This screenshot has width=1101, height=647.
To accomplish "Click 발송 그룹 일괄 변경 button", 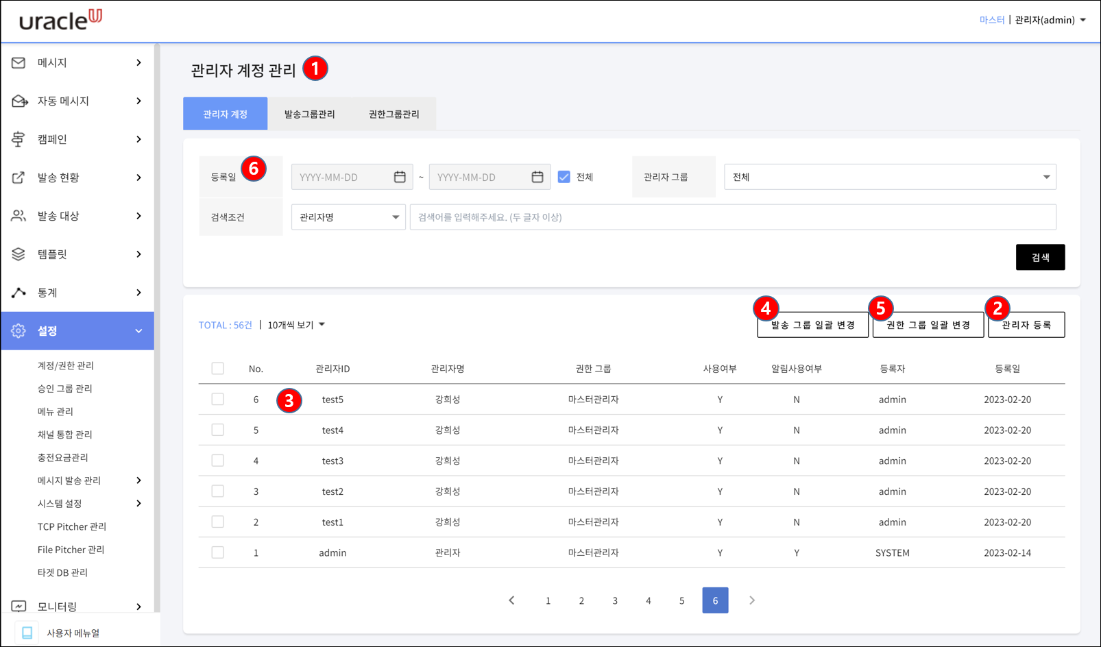I will click(x=813, y=325).
